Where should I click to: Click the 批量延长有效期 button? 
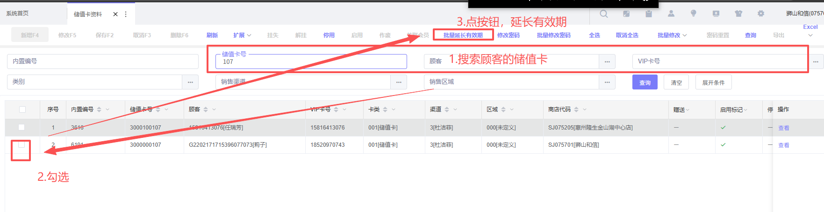[x=463, y=35]
